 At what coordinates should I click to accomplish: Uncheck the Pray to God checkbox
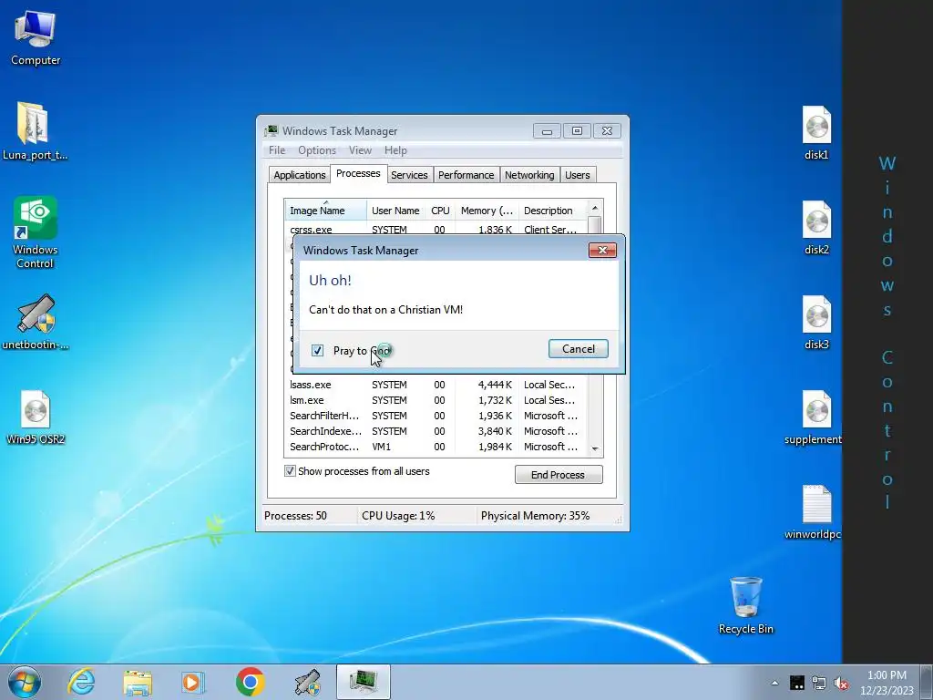click(317, 351)
